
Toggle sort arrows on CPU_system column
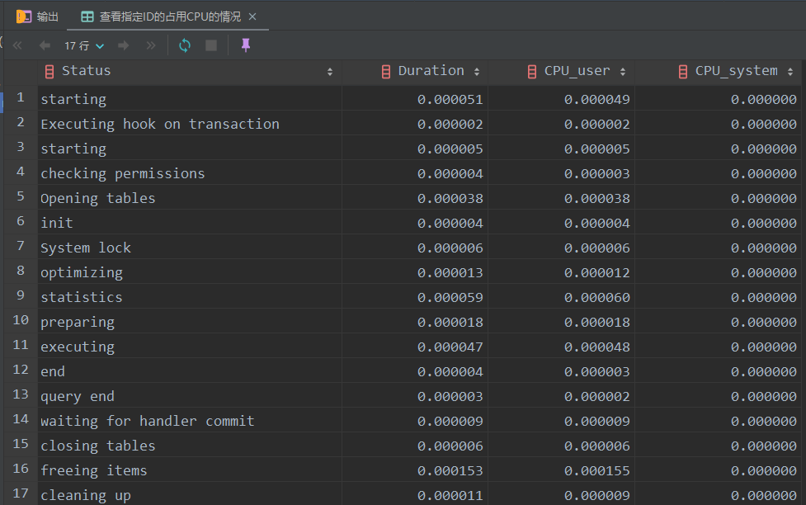(790, 72)
